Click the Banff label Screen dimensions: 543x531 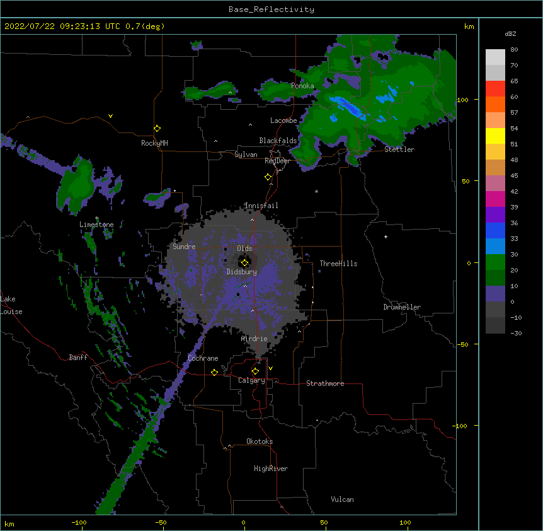tap(78, 358)
